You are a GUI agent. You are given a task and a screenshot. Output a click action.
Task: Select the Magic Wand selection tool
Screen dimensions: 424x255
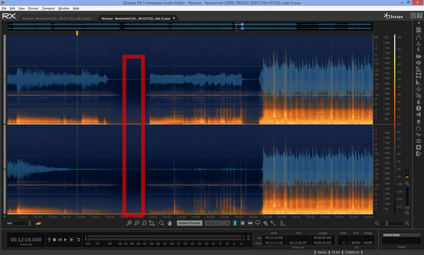[x=273, y=223]
